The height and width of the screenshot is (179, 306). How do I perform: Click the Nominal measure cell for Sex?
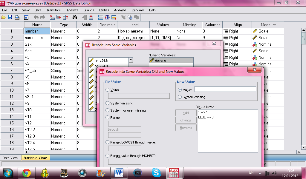click(268, 44)
